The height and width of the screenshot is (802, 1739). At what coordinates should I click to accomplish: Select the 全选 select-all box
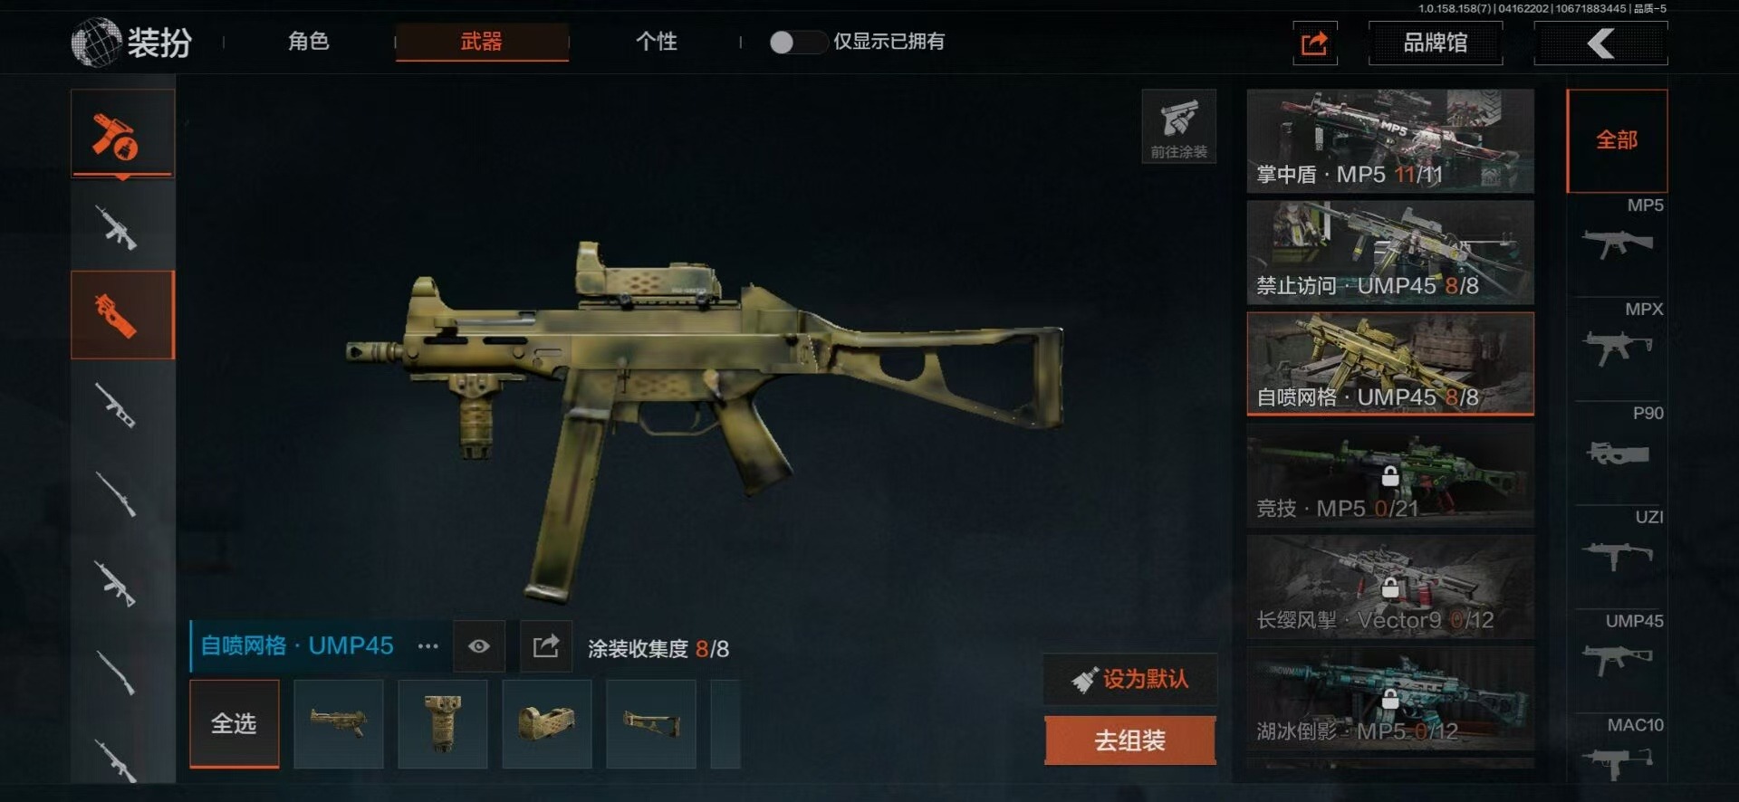(x=235, y=724)
